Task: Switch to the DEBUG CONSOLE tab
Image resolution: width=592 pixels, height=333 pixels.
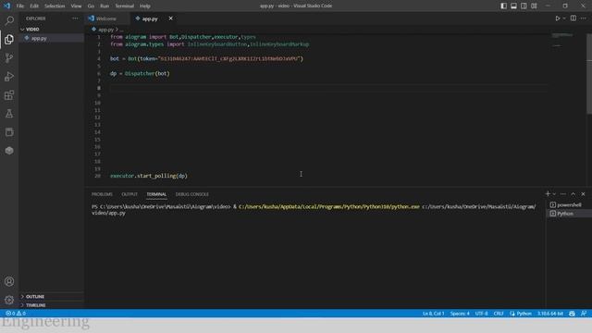Action: [192, 194]
